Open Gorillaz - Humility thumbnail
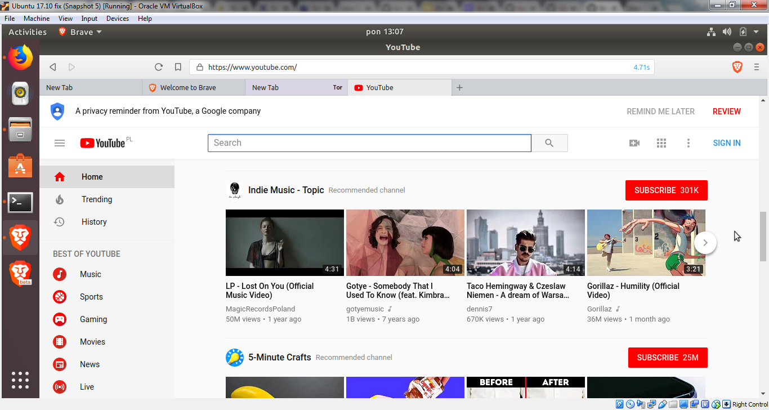The image size is (769, 410). (x=646, y=243)
